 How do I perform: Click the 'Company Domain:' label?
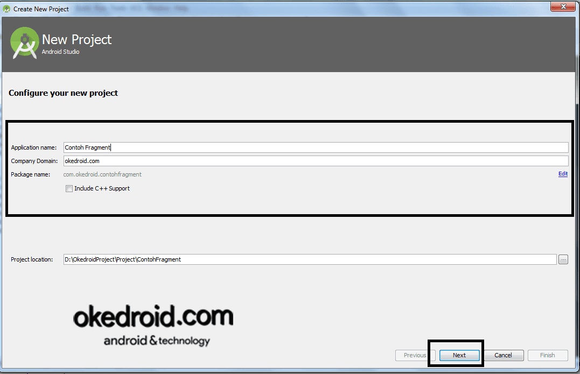coord(34,161)
